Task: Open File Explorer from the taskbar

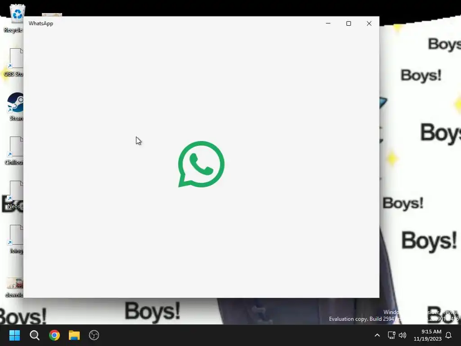Action: pyautogui.click(x=74, y=335)
